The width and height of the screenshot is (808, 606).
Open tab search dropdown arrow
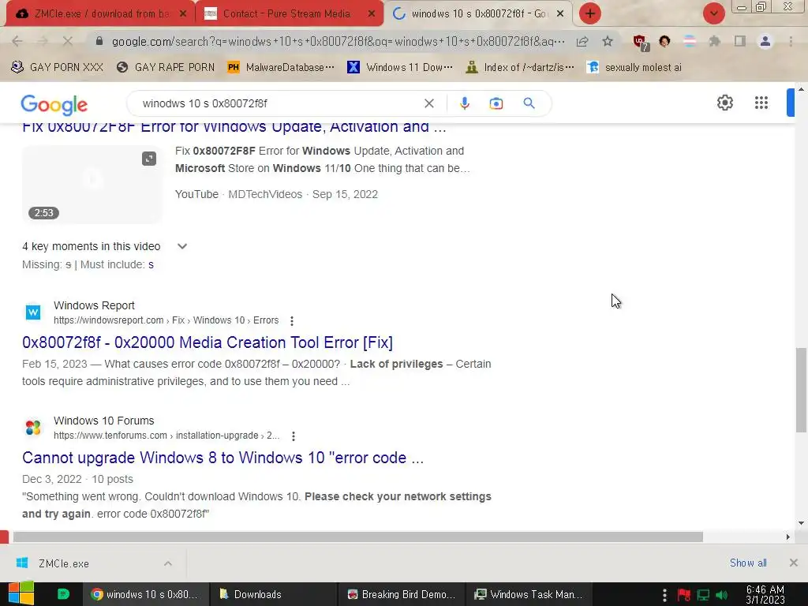pyautogui.click(x=713, y=13)
